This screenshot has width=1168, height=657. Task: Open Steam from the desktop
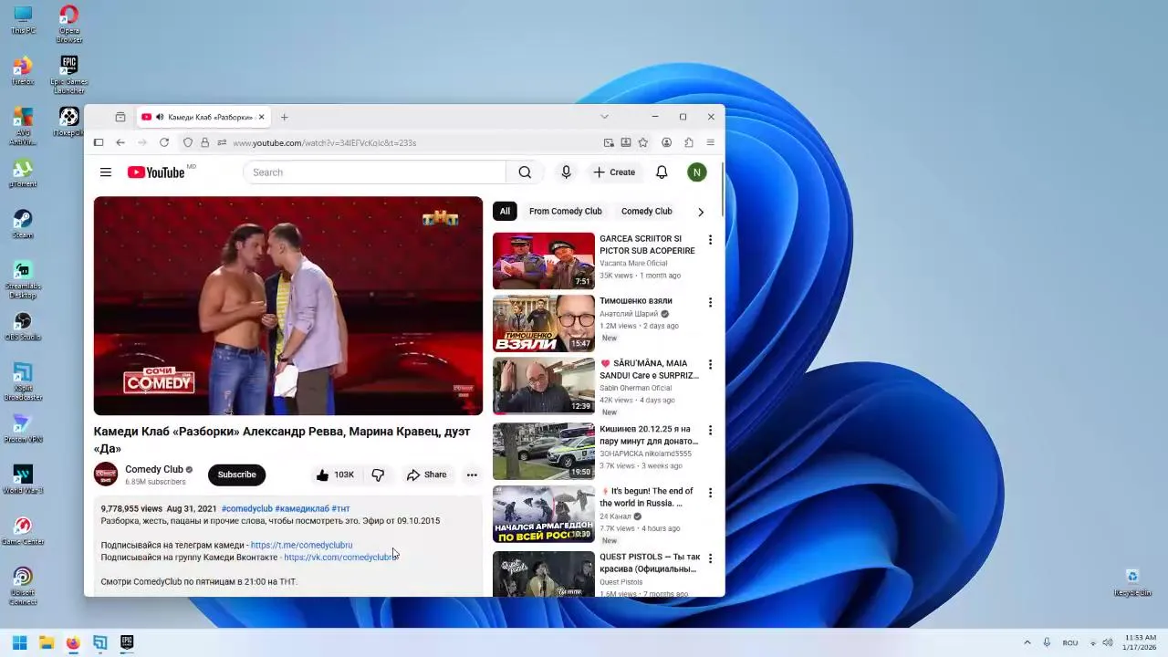coord(23,224)
